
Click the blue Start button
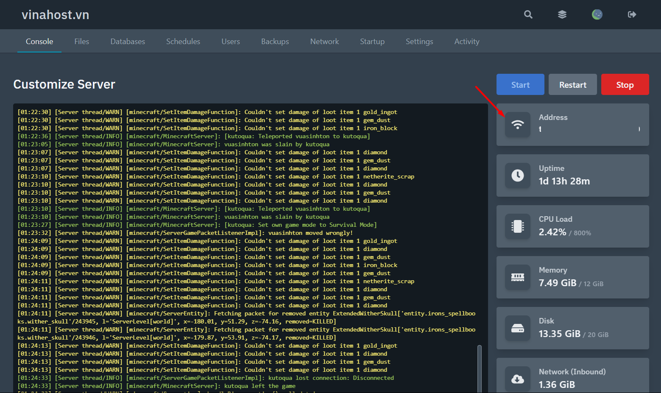pyautogui.click(x=520, y=84)
